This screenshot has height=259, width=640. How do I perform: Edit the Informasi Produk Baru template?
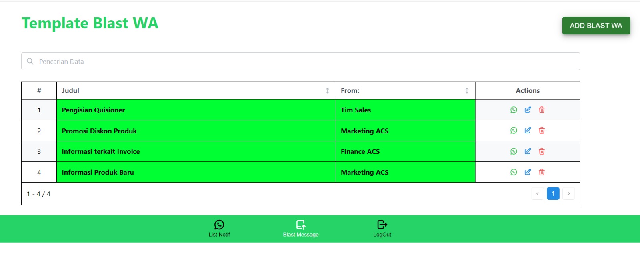(528, 172)
